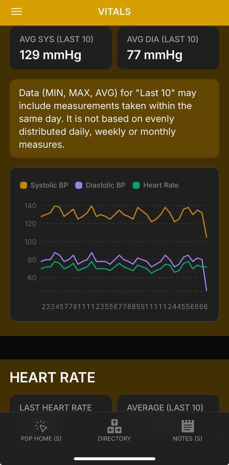
Task: Tap the Notes notepad icon
Action: tap(188, 426)
